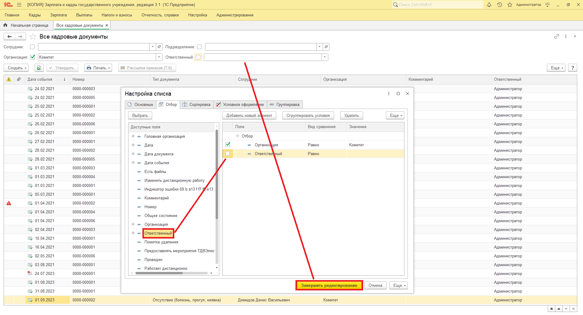Open the Комитет organization dropdown arrow

159,57
